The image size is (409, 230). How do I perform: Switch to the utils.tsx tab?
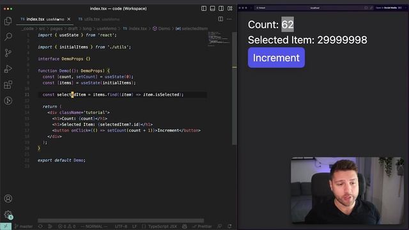click(x=99, y=19)
